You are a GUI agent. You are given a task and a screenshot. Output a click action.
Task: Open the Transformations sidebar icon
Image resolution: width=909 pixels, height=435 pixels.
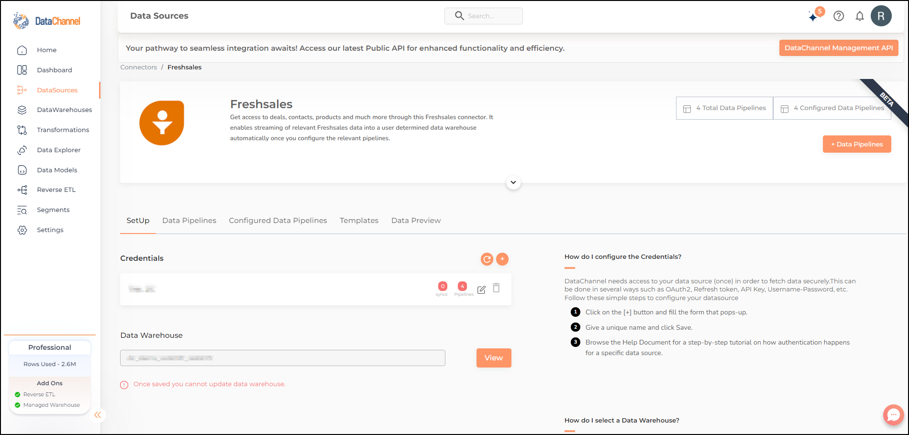pyautogui.click(x=22, y=130)
